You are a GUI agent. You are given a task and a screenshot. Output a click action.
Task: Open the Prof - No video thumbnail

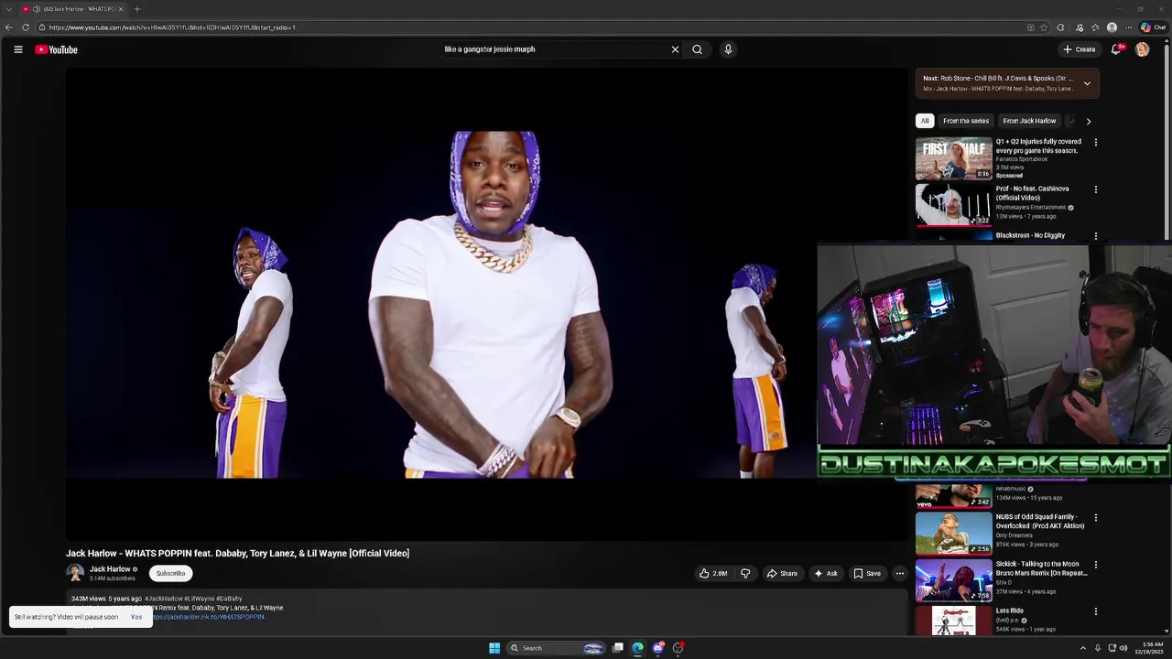(x=954, y=205)
